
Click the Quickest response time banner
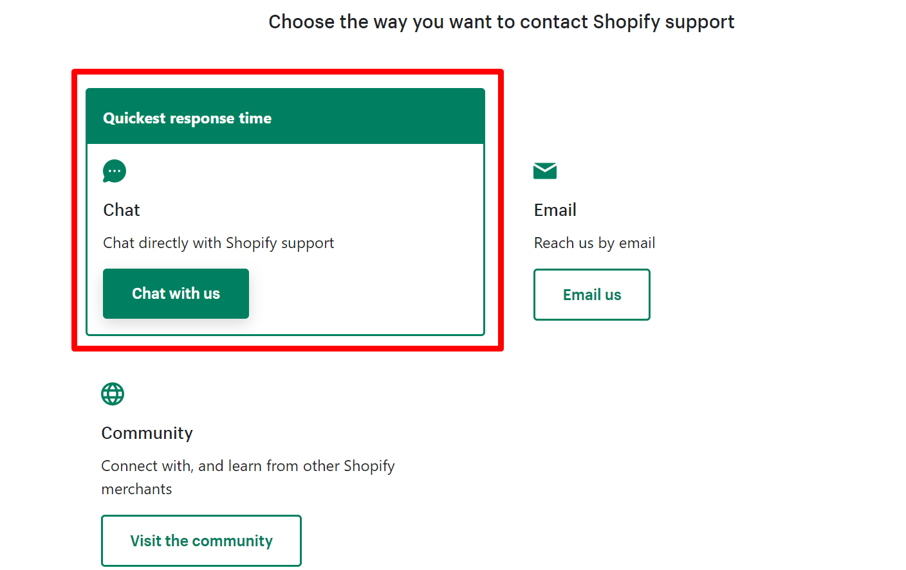pyautogui.click(x=285, y=118)
